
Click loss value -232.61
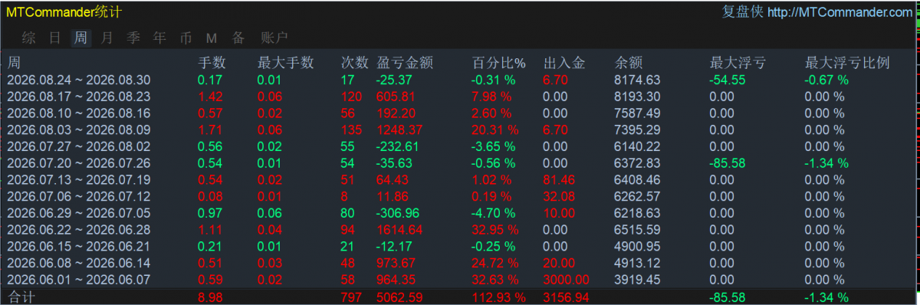click(399, 146)
